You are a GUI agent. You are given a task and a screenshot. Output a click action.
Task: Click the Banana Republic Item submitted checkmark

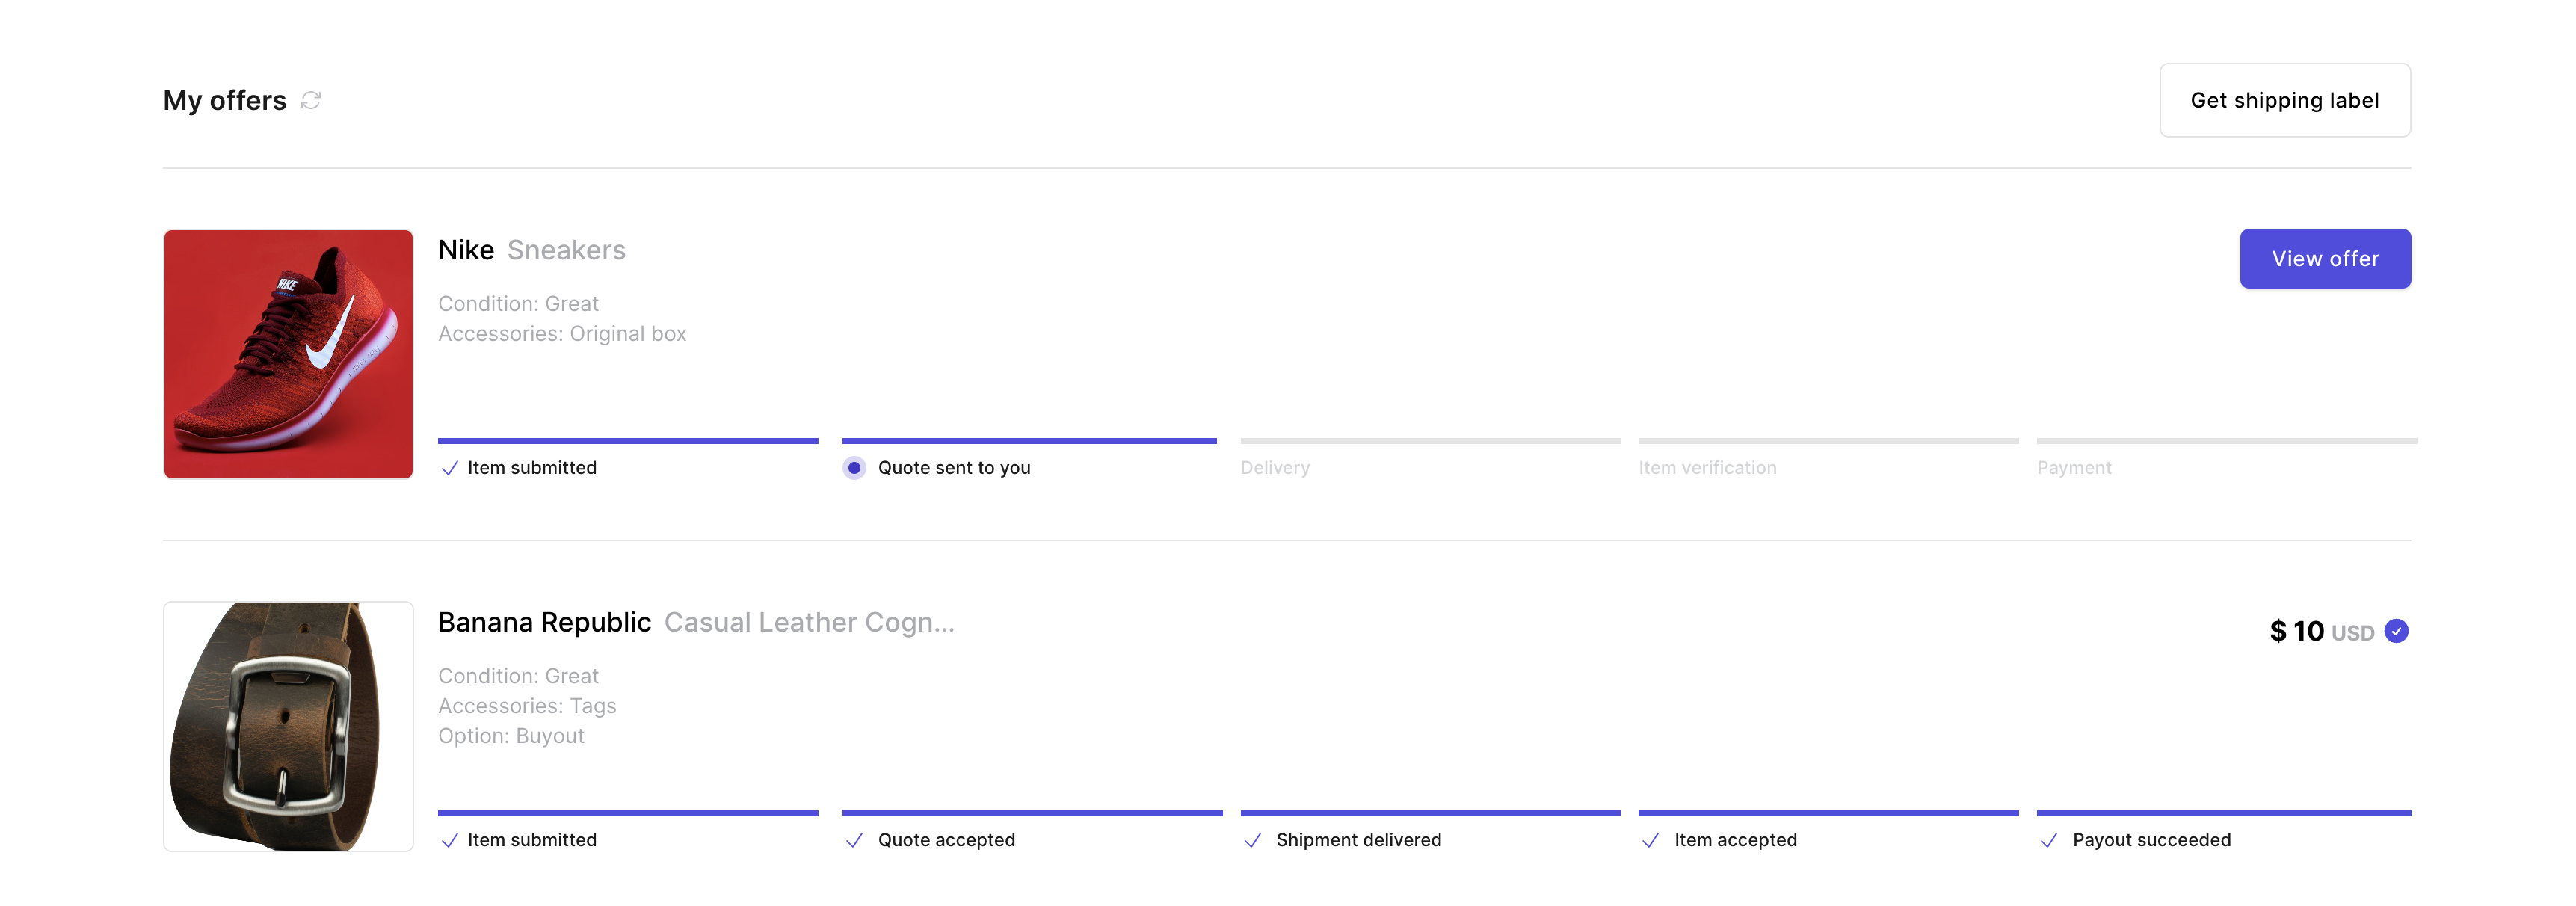(x=450, y=840)
